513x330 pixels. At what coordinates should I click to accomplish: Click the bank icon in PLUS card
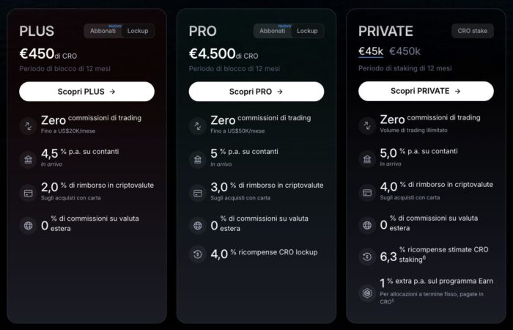pyautogui.click(x=29, y=159)
